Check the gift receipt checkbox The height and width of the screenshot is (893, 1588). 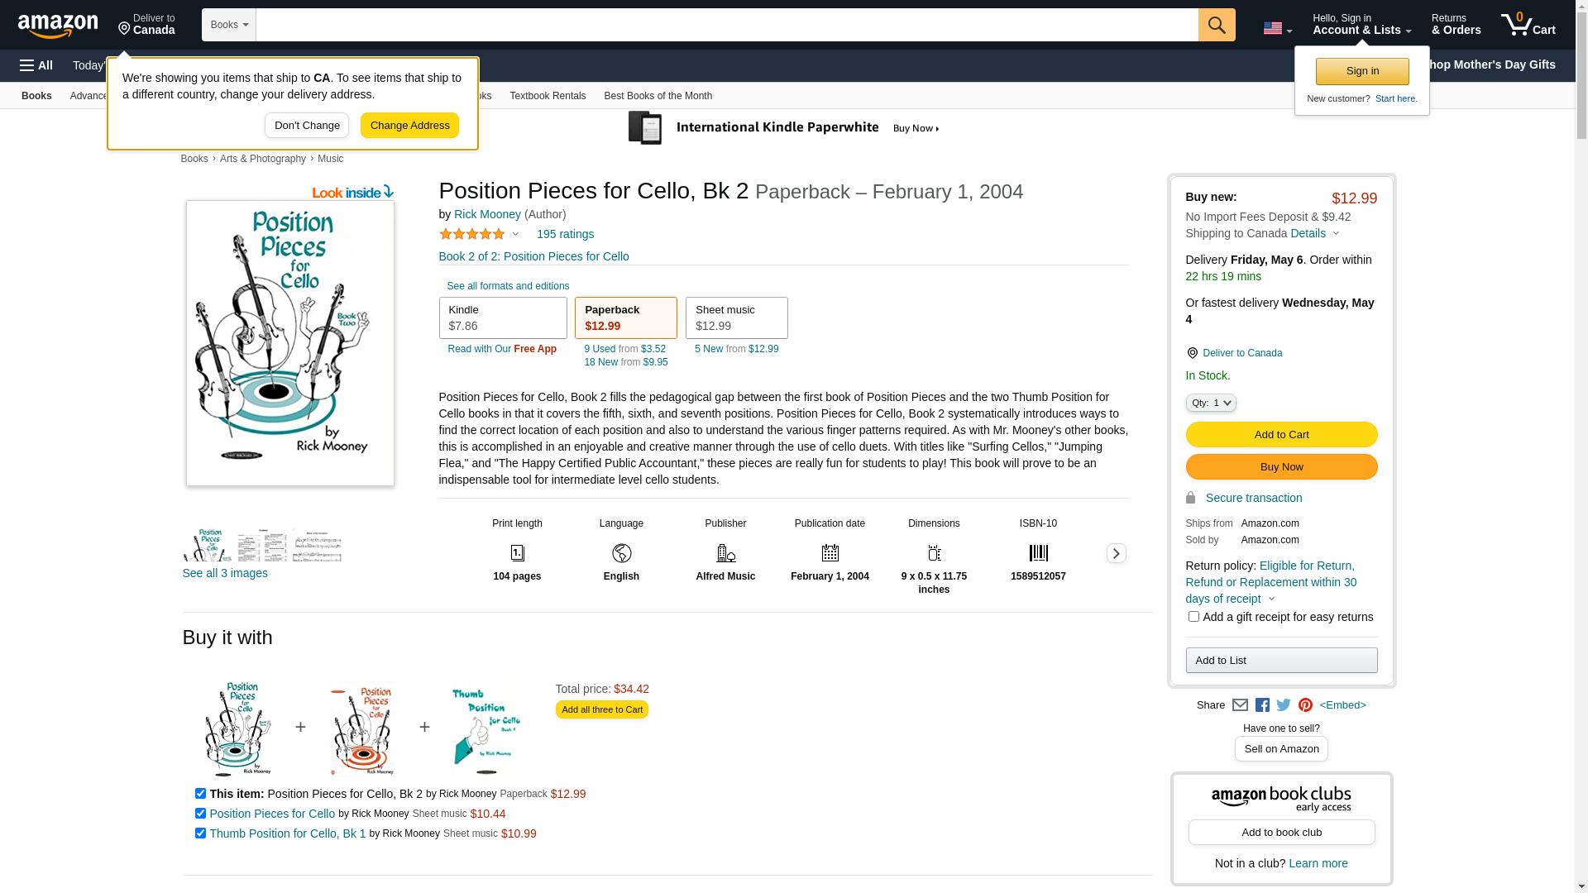click(1193, 617)
